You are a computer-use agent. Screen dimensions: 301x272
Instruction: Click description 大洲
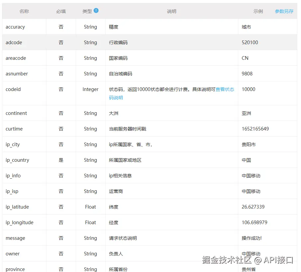click(113, 113)
